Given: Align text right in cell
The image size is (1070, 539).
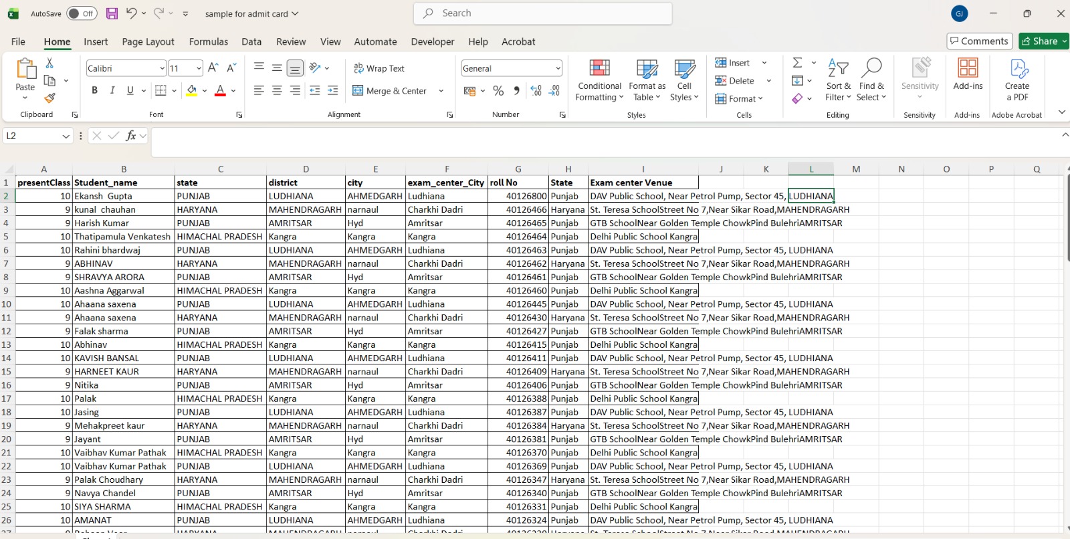Looking at the screenshot, I should point(295,90).
